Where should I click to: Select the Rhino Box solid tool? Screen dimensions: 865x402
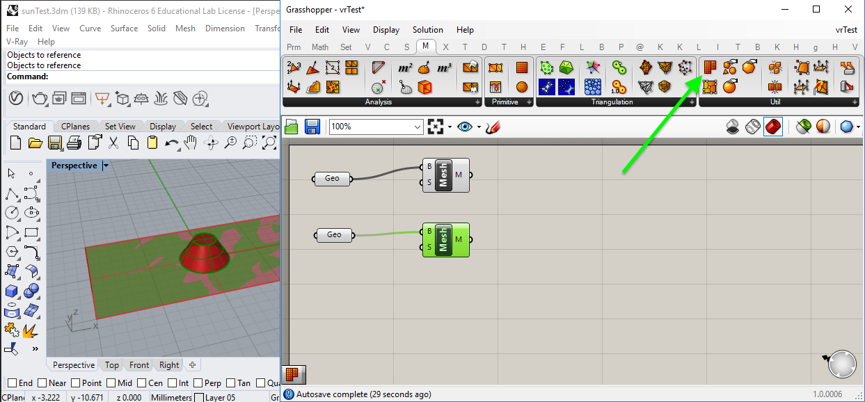12,291
